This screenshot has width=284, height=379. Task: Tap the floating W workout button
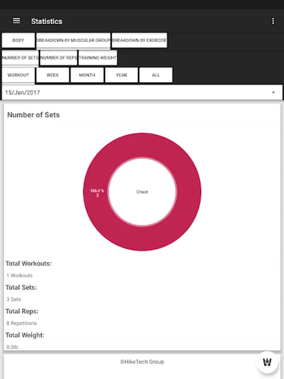pos(267,362)
